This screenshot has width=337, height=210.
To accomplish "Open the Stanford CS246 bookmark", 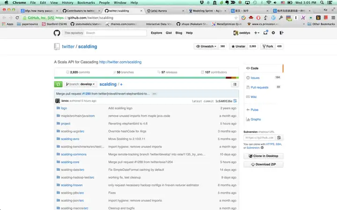I will coord(55,24).
